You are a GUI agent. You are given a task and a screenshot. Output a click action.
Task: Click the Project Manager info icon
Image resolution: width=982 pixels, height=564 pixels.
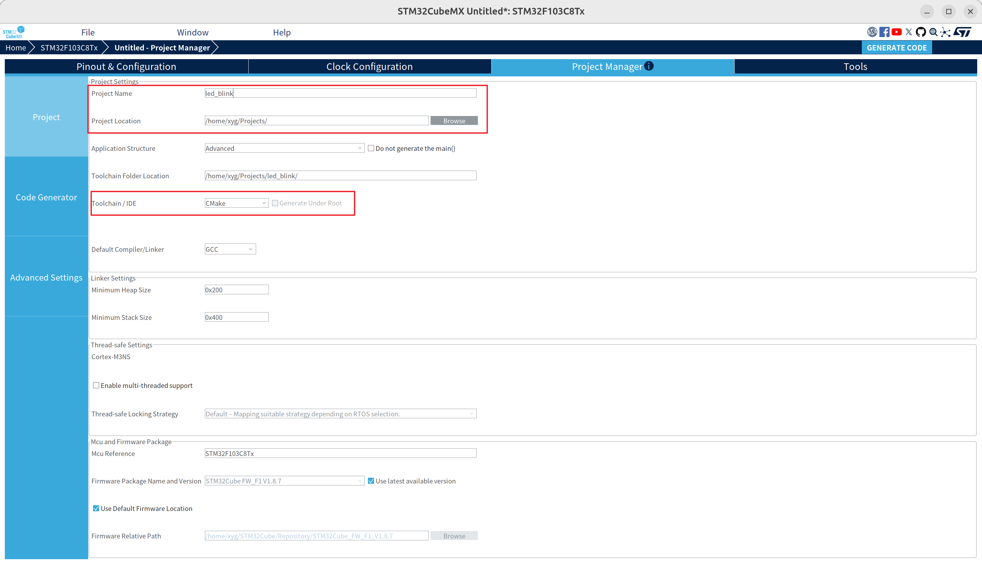coord(649,66)
